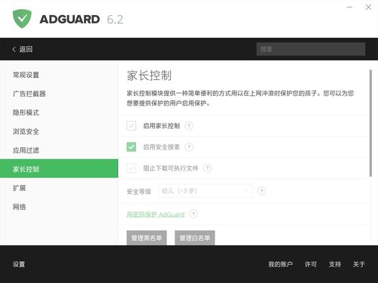The height and width of the screenshot is (283, 378).
Task: Open 许可 in footer
Action: pyautogui.click(x=311, y=264)
